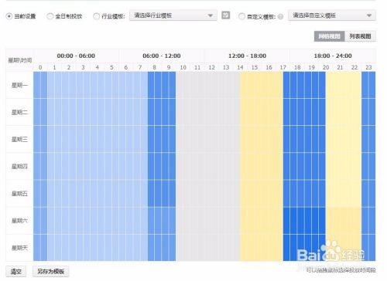Viewport: 387px width, 281px height.
Task: Click the 06:00 - 12:00 range header
Action: coord(162,56)
